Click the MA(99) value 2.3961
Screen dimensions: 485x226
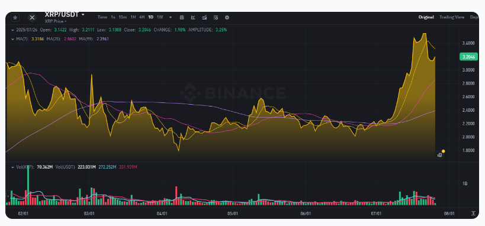[x=102, y=39]
